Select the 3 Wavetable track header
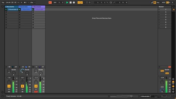 38,7
